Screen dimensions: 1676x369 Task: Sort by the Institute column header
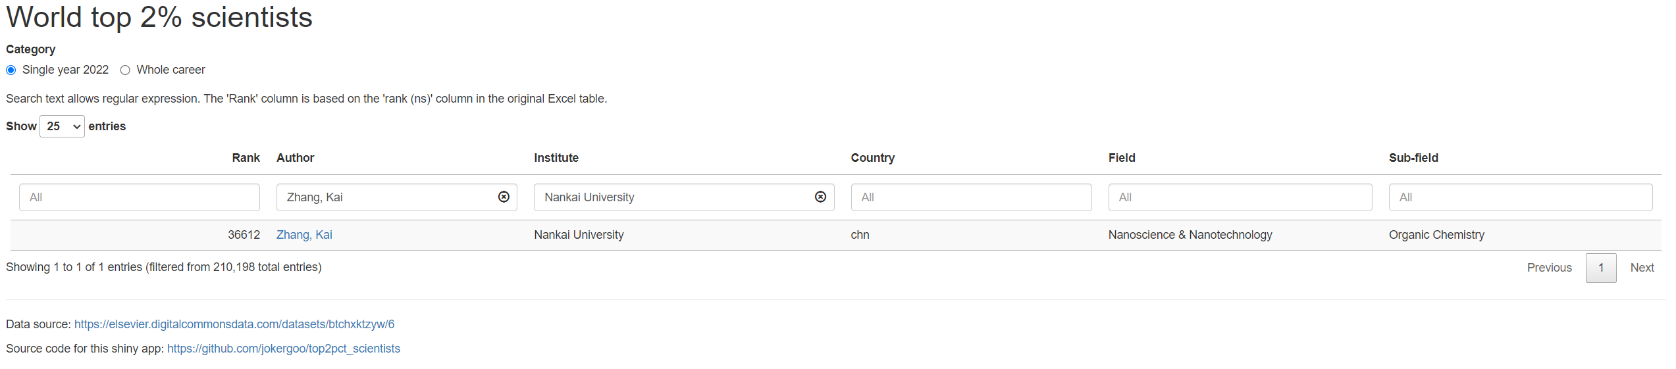tap(556, 158)
